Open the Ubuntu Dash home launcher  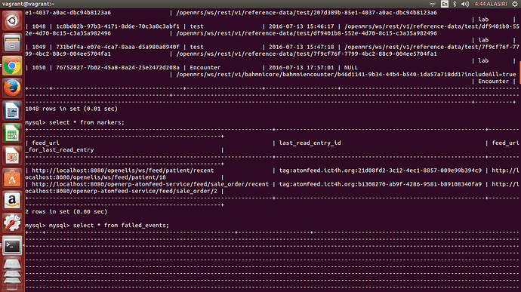(x=12, y=21)
